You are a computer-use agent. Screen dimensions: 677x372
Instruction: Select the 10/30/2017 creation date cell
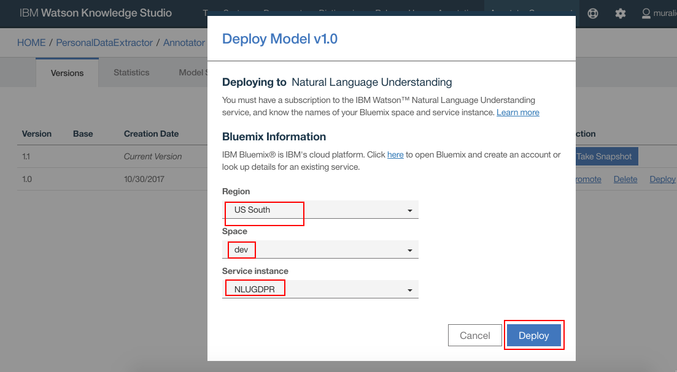[144, 180]
